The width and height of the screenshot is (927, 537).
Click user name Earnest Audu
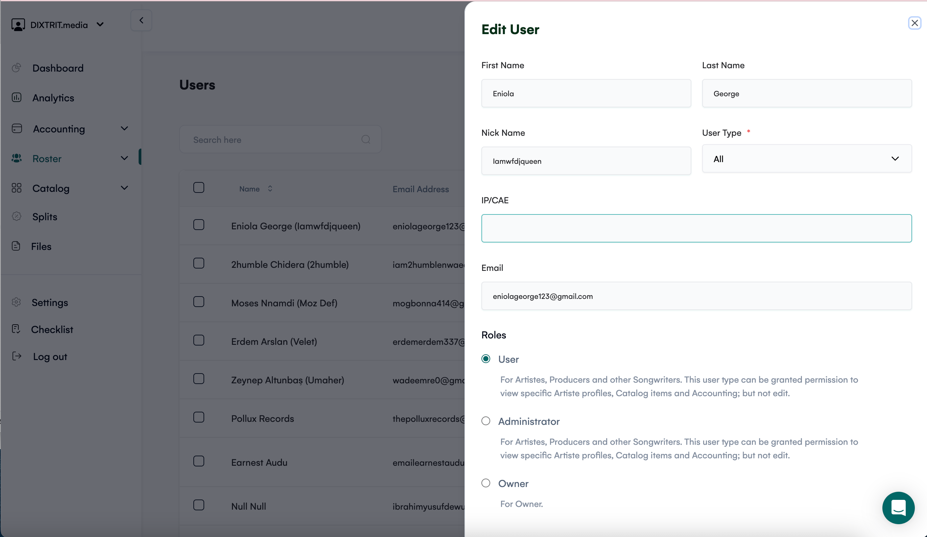[259, 462]
